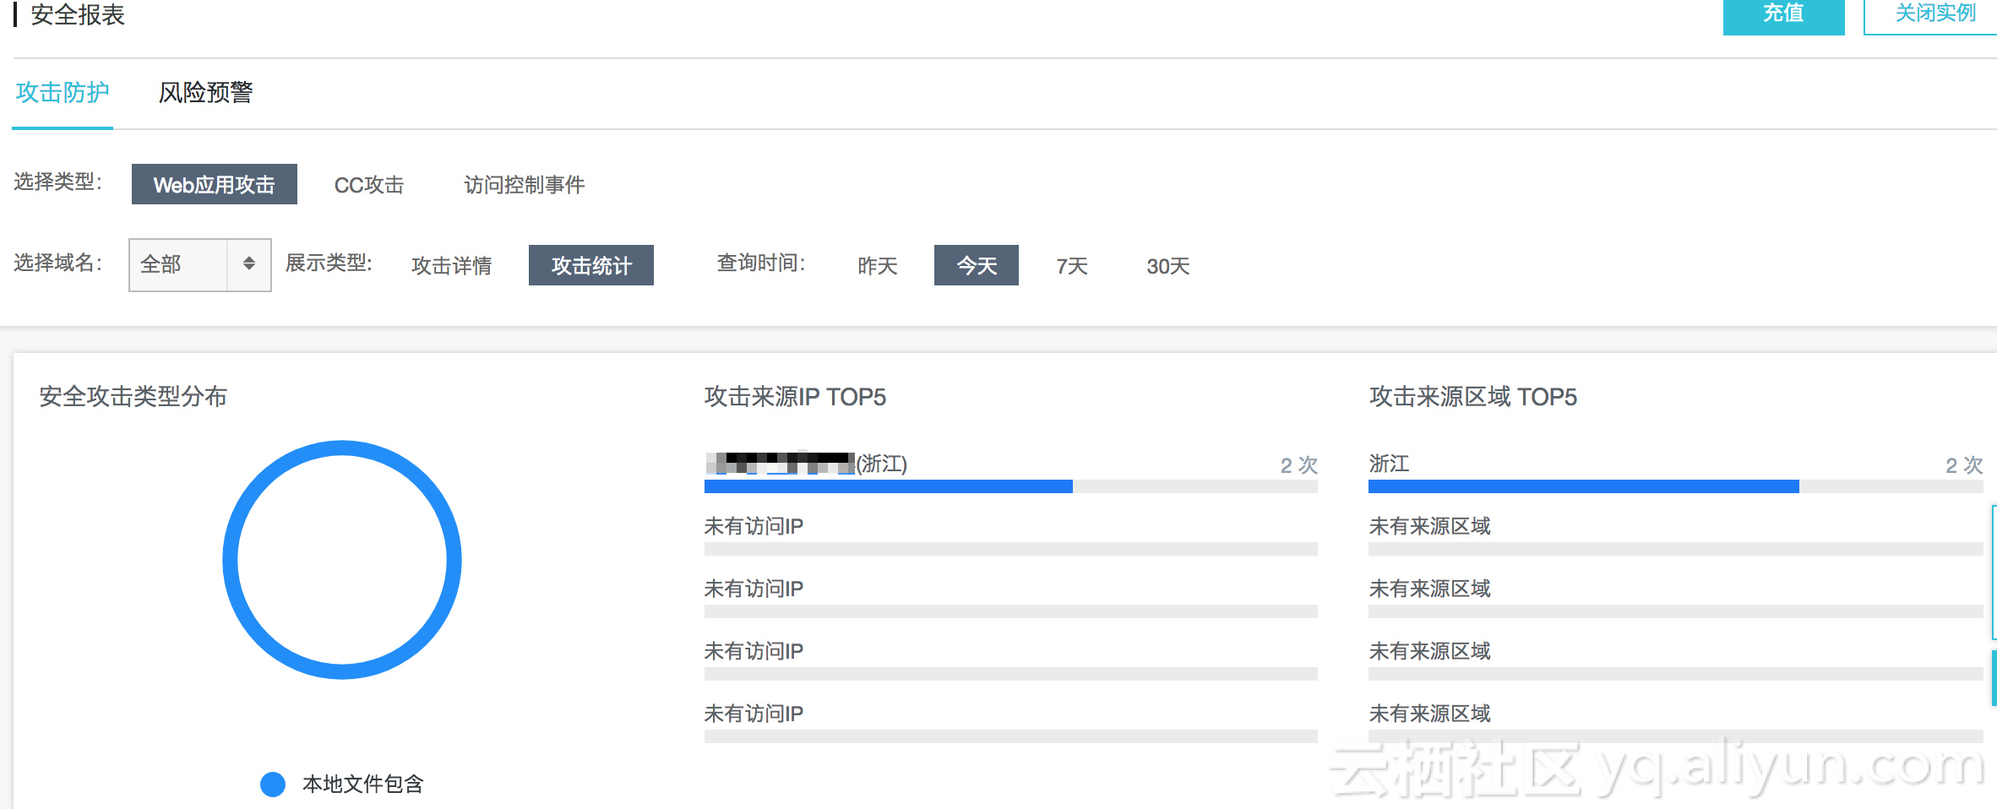Click the 浙江 region progress bar
1997x809 pixels.
tap(1675, 486)
